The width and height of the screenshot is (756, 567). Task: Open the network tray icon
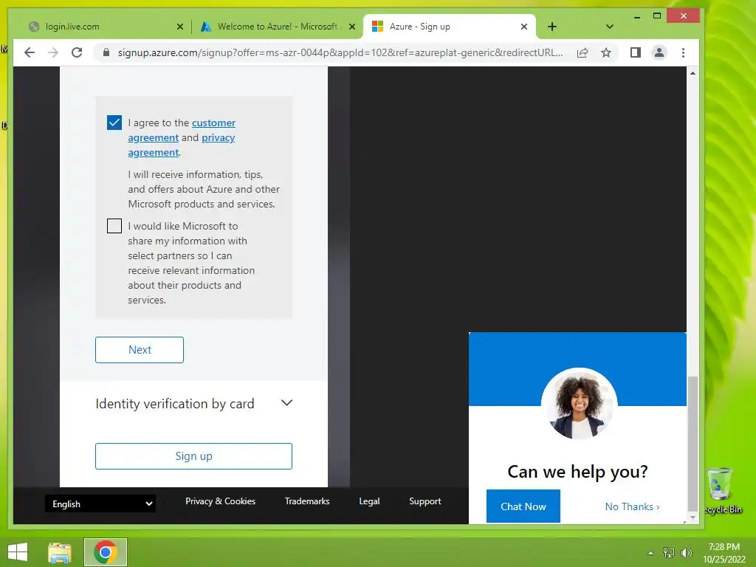(669, 553)
